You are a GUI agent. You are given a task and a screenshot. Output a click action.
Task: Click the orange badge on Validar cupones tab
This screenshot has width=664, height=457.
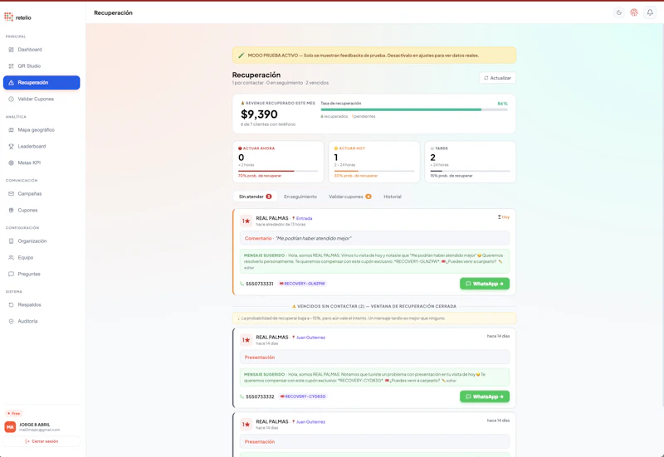click(x=369, y=197)
